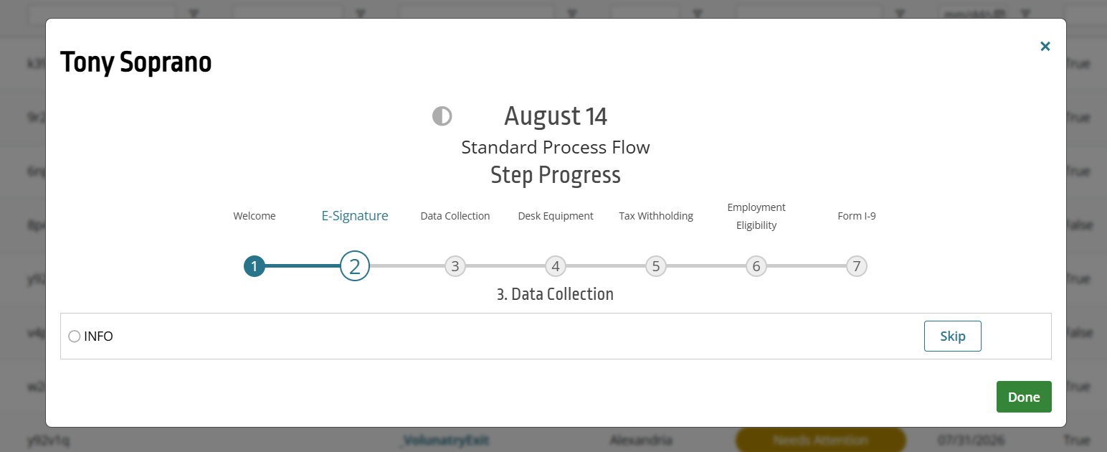Open the Welcome step label
This screenshot has width=1107, height=452.
255,216
